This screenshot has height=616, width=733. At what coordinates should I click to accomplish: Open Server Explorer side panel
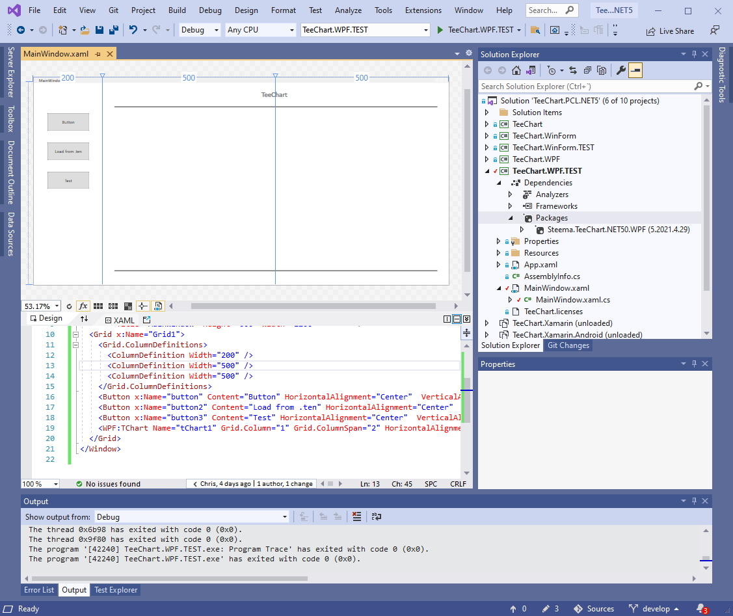click(x=11, y=72)
